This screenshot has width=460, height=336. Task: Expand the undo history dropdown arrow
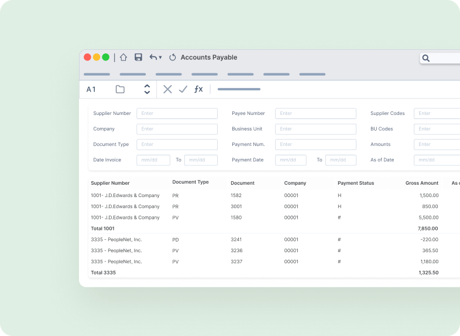160,58
